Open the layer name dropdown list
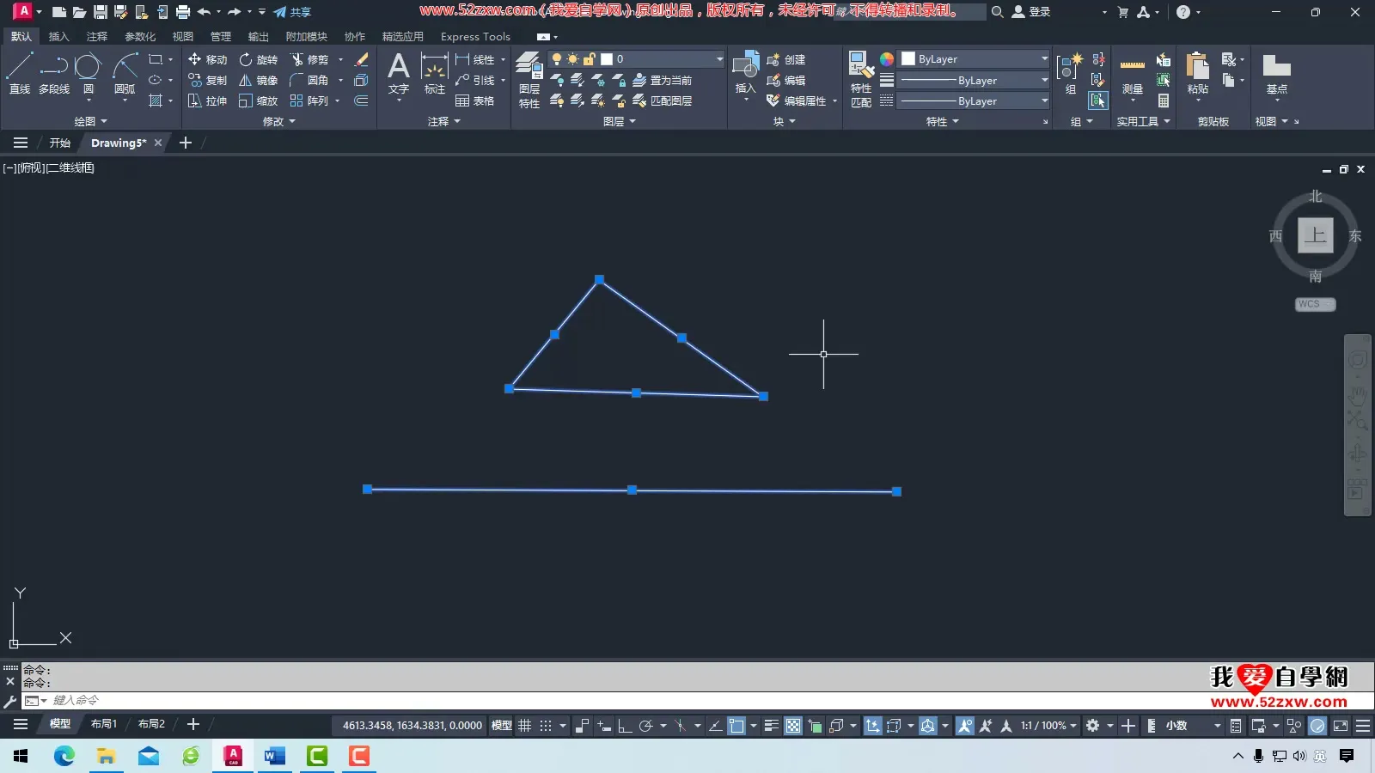1375x773 pixels. pos(719,59)
